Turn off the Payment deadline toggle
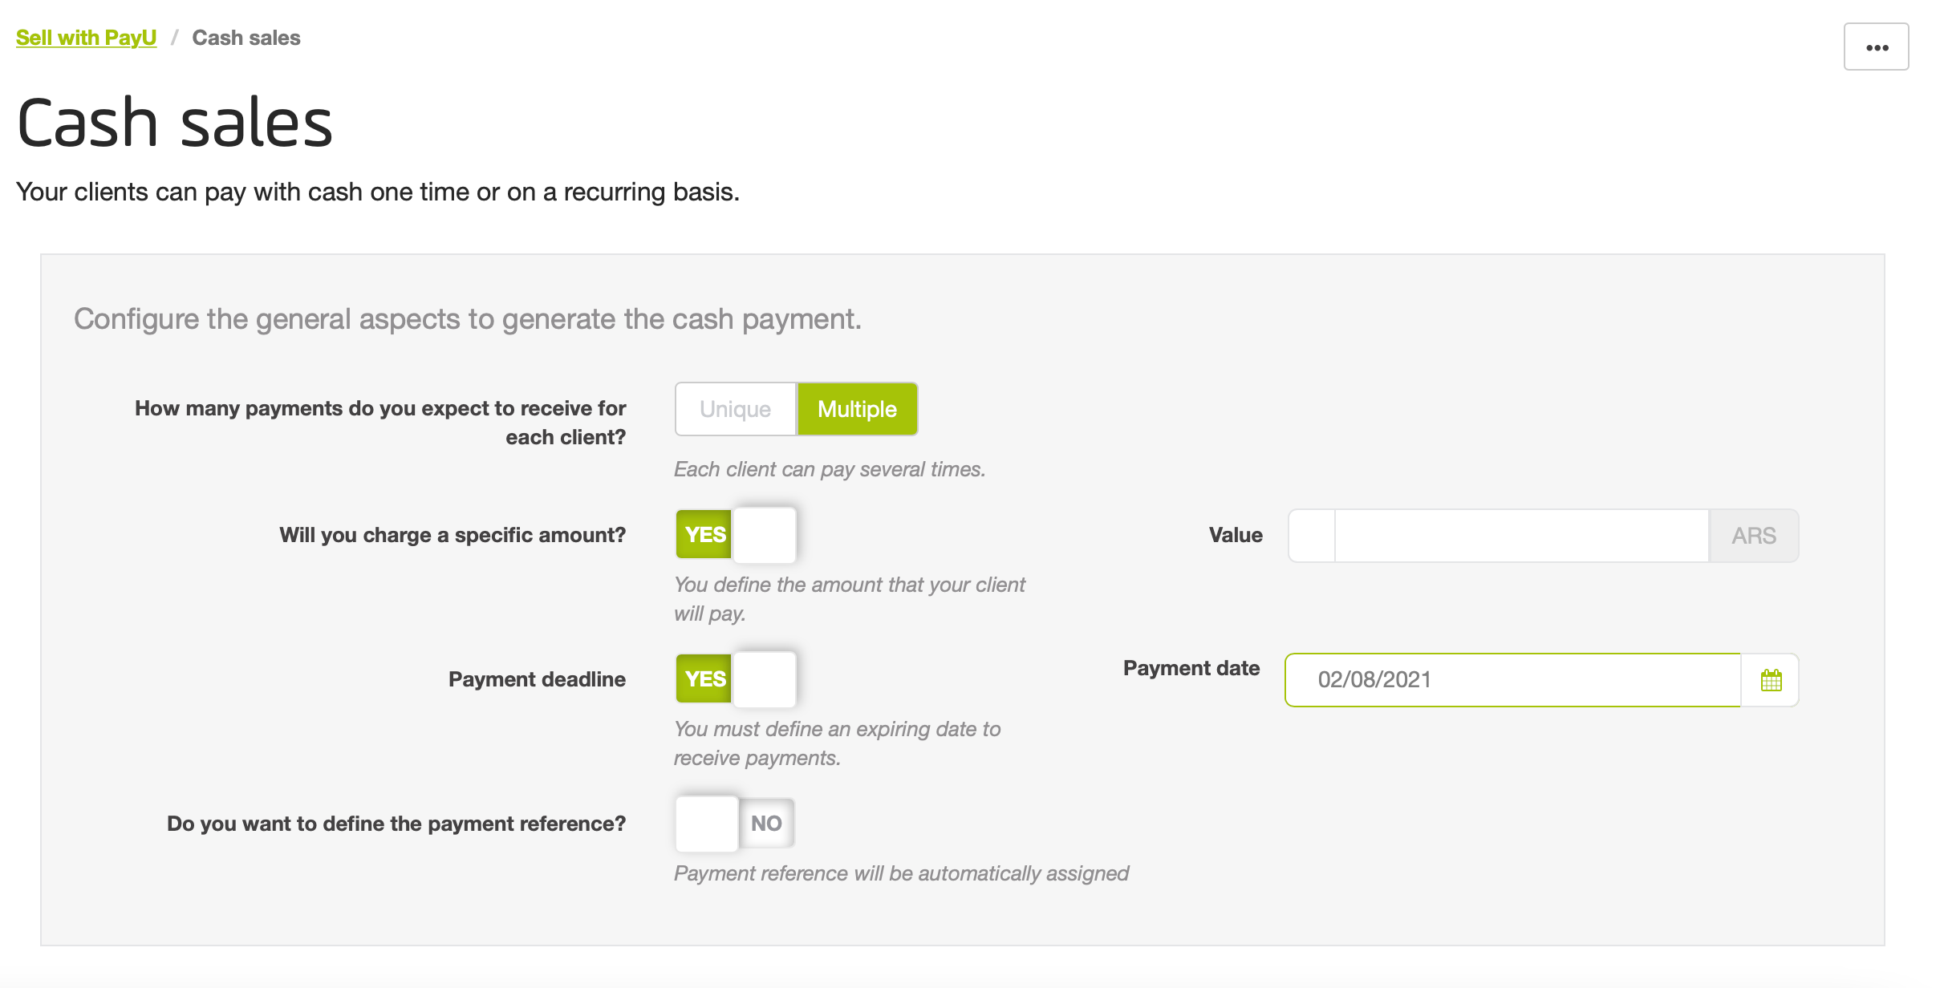Screen dimensions: 1940x988 pos(736,679)
